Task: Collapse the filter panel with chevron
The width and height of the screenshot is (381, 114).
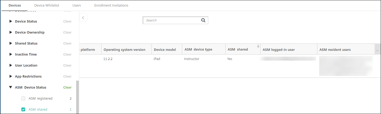Action: tap(83, 18)
